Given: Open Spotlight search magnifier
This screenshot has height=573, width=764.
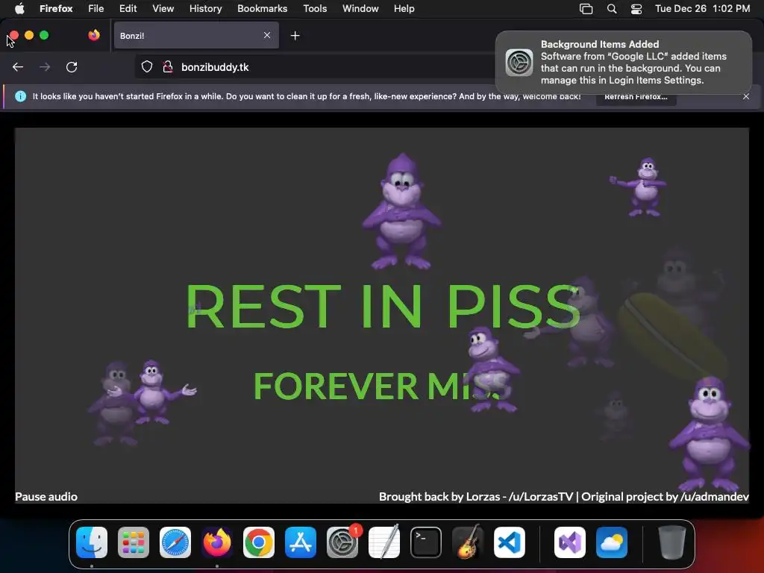Looking at the screenshot, I should coord(612,8).
